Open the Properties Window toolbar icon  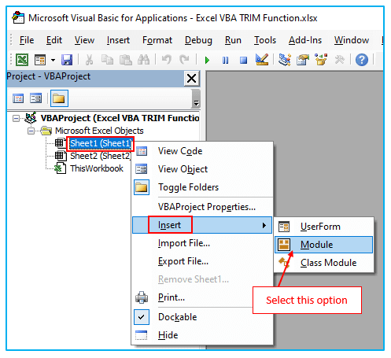pos(303,60)
